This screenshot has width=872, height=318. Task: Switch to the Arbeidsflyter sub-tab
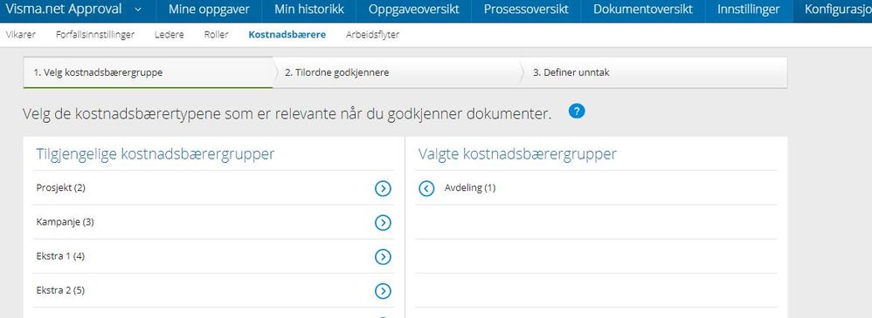click(372, 35)
